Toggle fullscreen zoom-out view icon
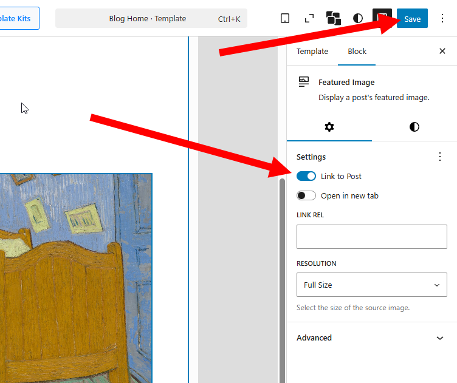This screenshot has height=383, width=457. 309,18
